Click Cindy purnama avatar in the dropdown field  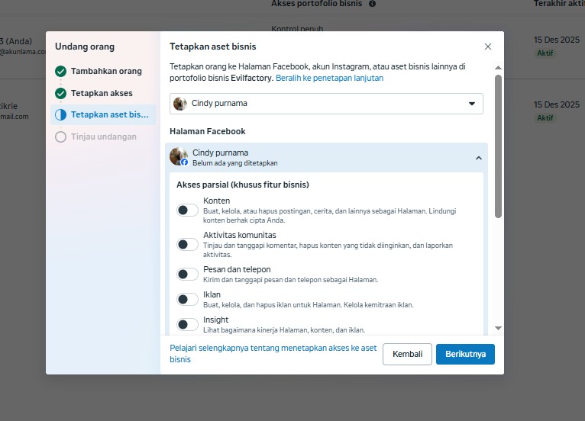point(180,104)
